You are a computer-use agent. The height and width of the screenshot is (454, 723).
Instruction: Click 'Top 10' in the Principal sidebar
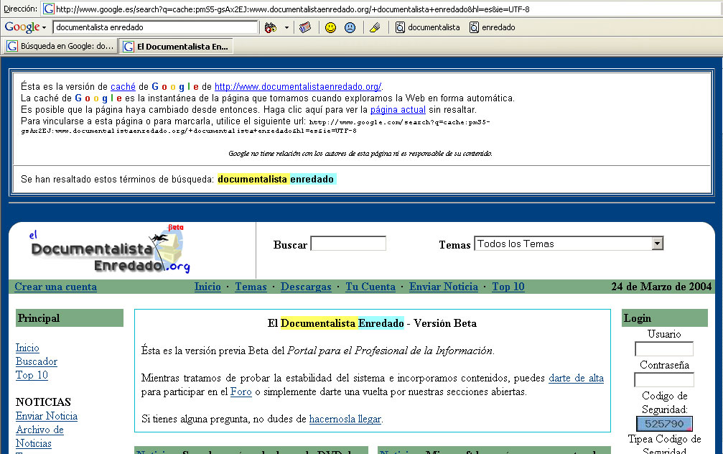32,375
